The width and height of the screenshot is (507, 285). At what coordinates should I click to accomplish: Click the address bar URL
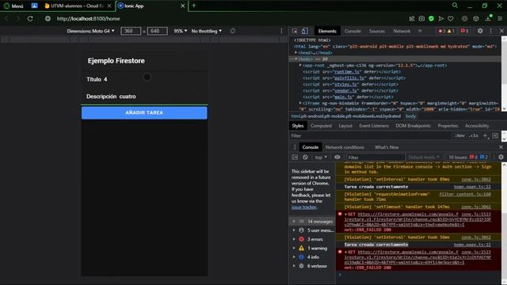[88, 19]
